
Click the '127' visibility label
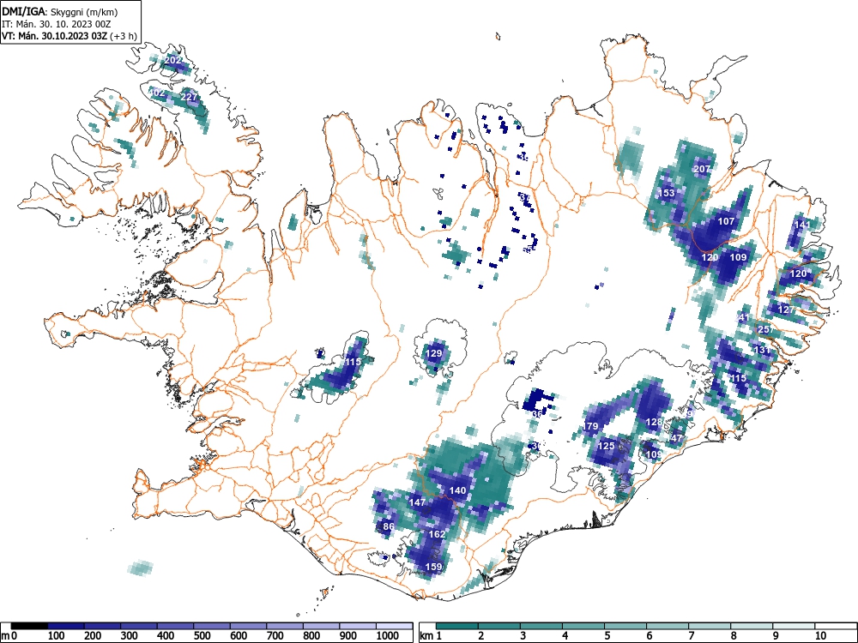tap(786, 310)
